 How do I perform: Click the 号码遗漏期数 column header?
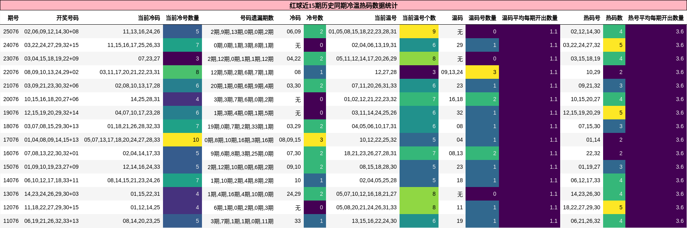(x=257, y=18)
